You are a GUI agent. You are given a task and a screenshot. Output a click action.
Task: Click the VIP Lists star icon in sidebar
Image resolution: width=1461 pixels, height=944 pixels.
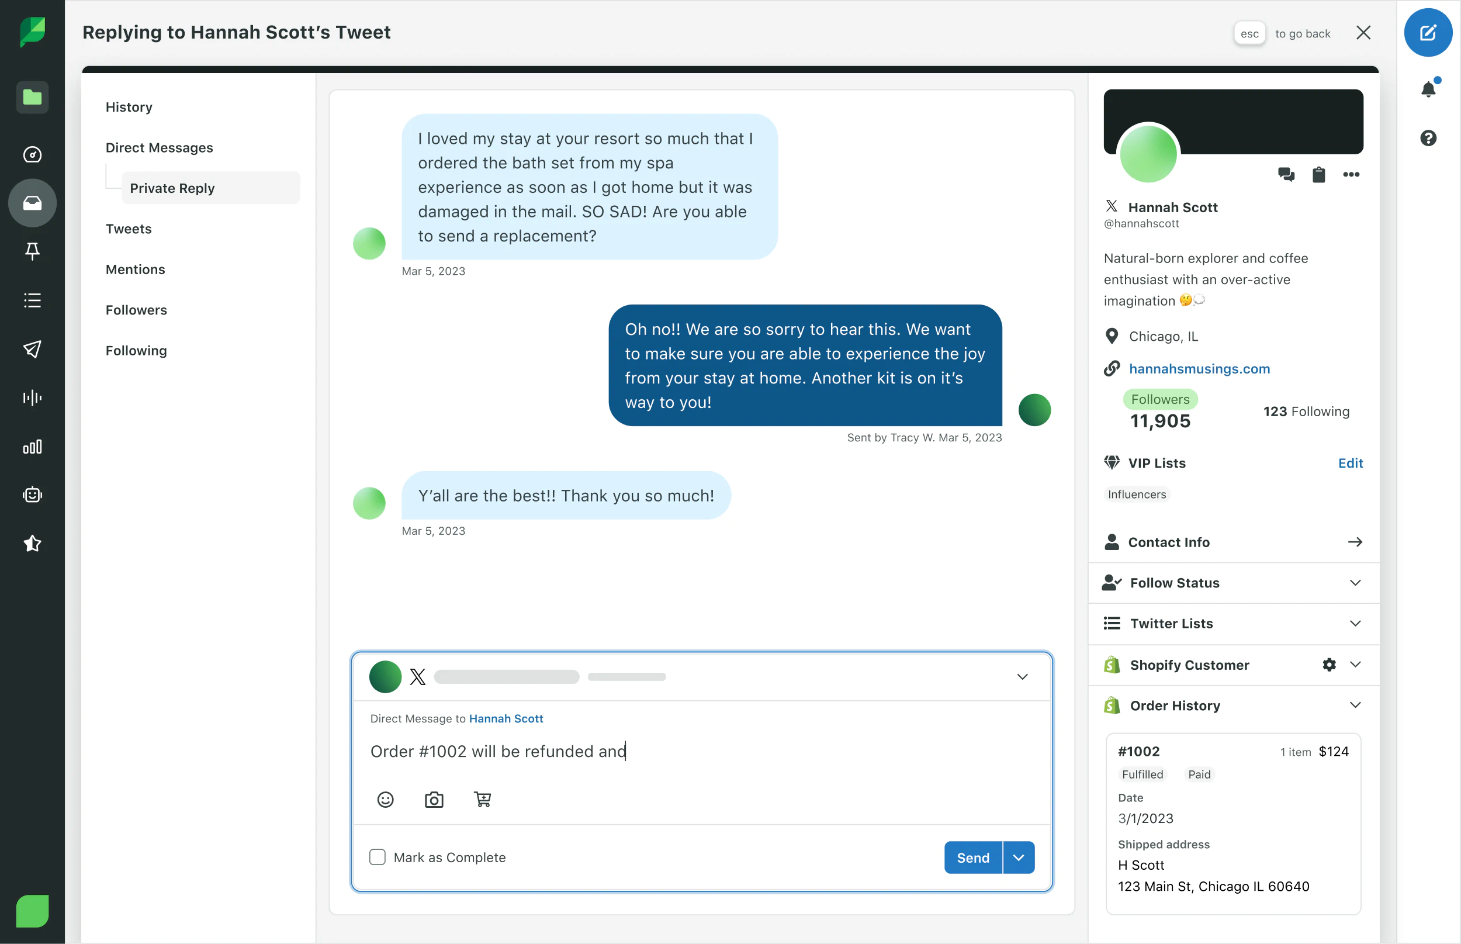(x=32, y=544)
